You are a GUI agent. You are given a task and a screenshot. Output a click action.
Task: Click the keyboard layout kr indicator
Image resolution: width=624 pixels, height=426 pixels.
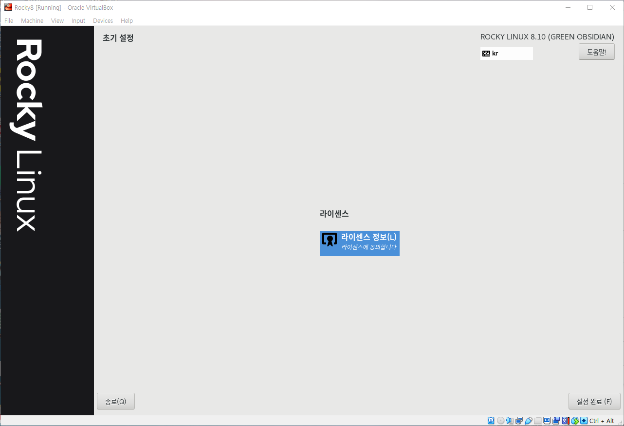point(507,54)
